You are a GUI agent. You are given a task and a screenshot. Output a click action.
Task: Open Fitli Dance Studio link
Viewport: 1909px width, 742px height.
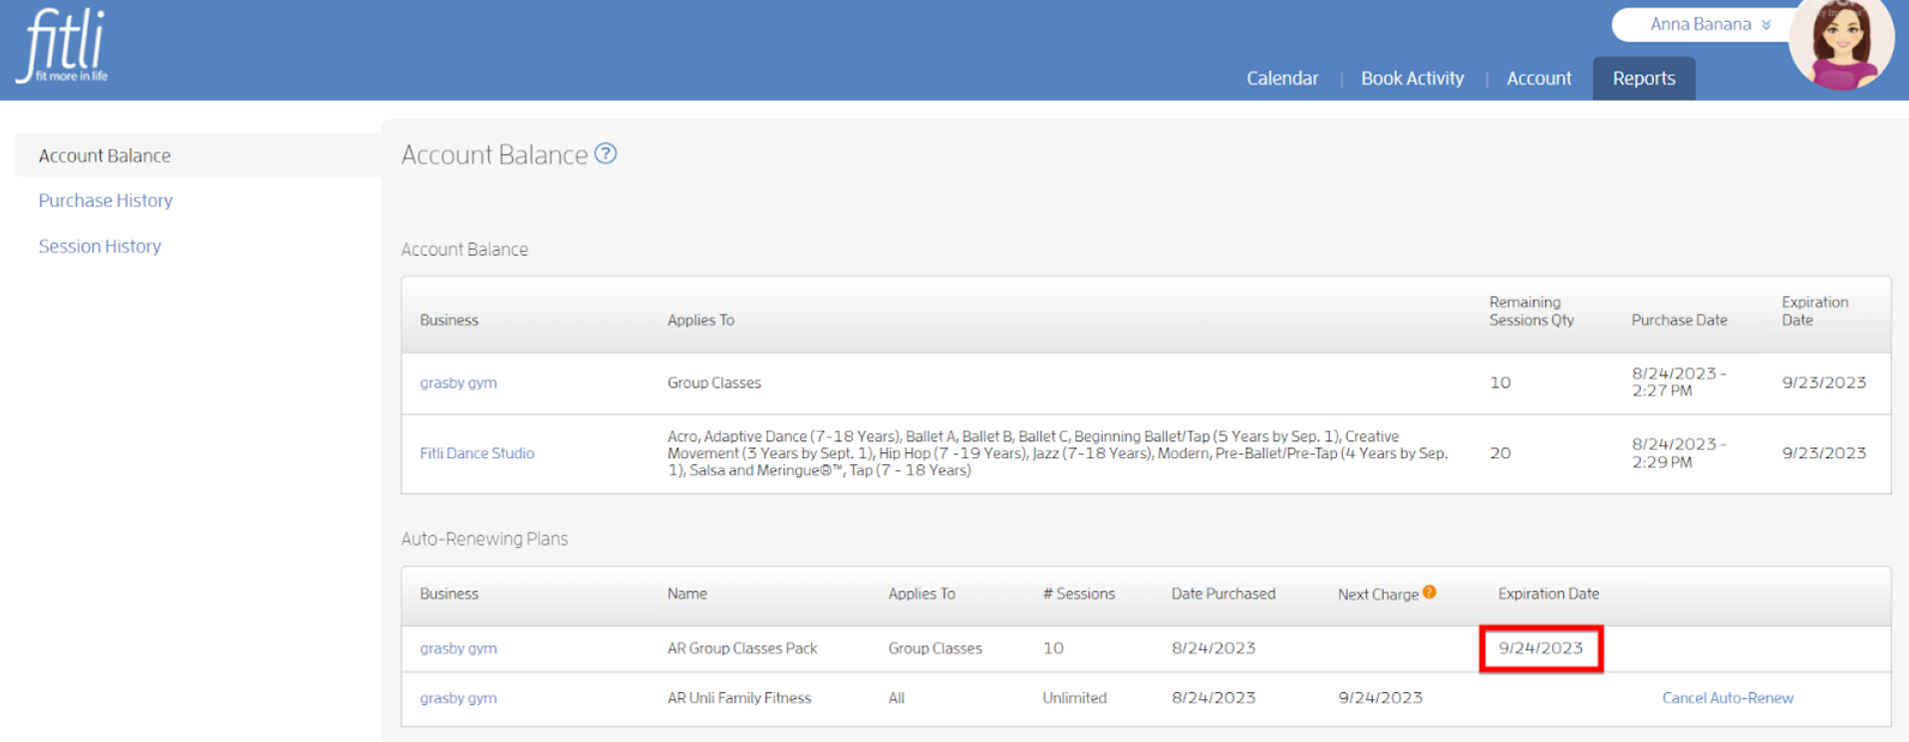[x=477, y=453]
